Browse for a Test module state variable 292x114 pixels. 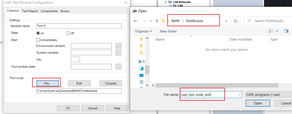(x=119, y=66)
